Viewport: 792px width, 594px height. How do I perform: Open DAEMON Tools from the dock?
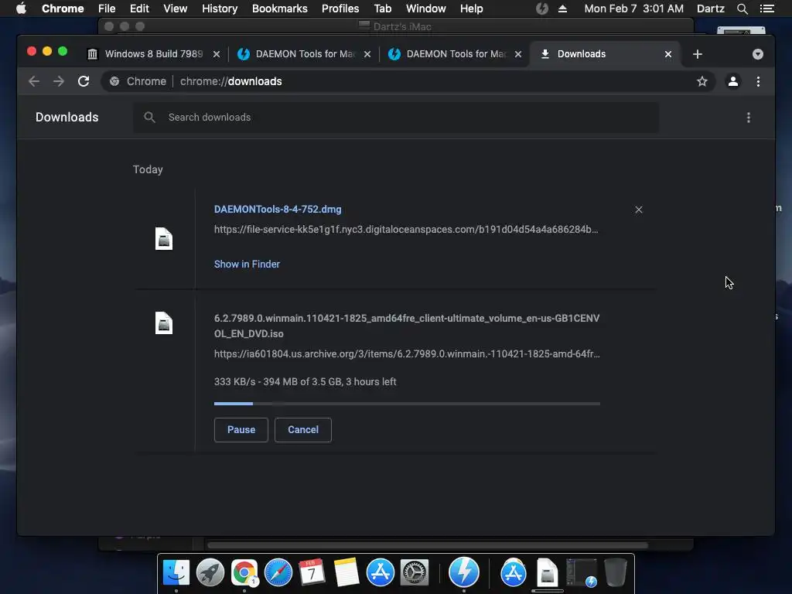pos(464,572)
